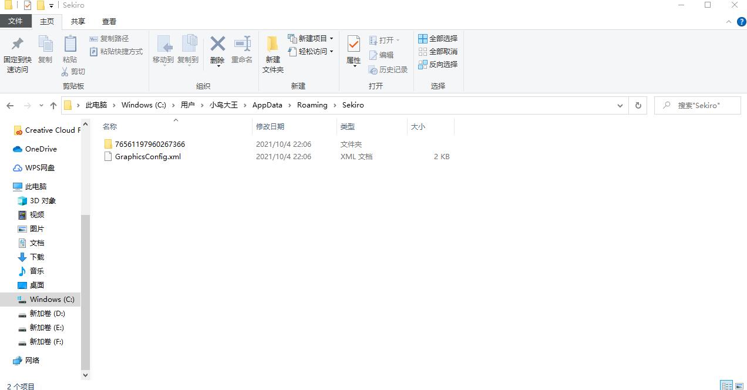
Task: Click the Back navigation arrow
Action: (x=10, y=106)
